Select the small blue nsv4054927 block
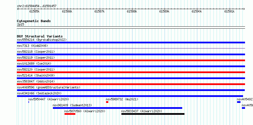This screenshot has width=253, height=125. click(239, 102)
